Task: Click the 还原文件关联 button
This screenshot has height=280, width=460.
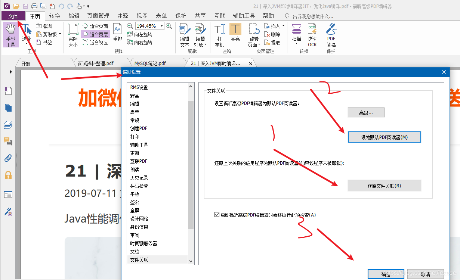Action: tap(385, 186)
